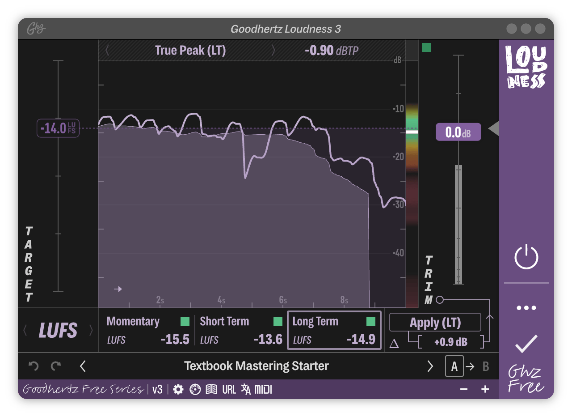Click the 0.0 dB trim slider handle
This screenshot has width=572, height=417.
[458, 132]
